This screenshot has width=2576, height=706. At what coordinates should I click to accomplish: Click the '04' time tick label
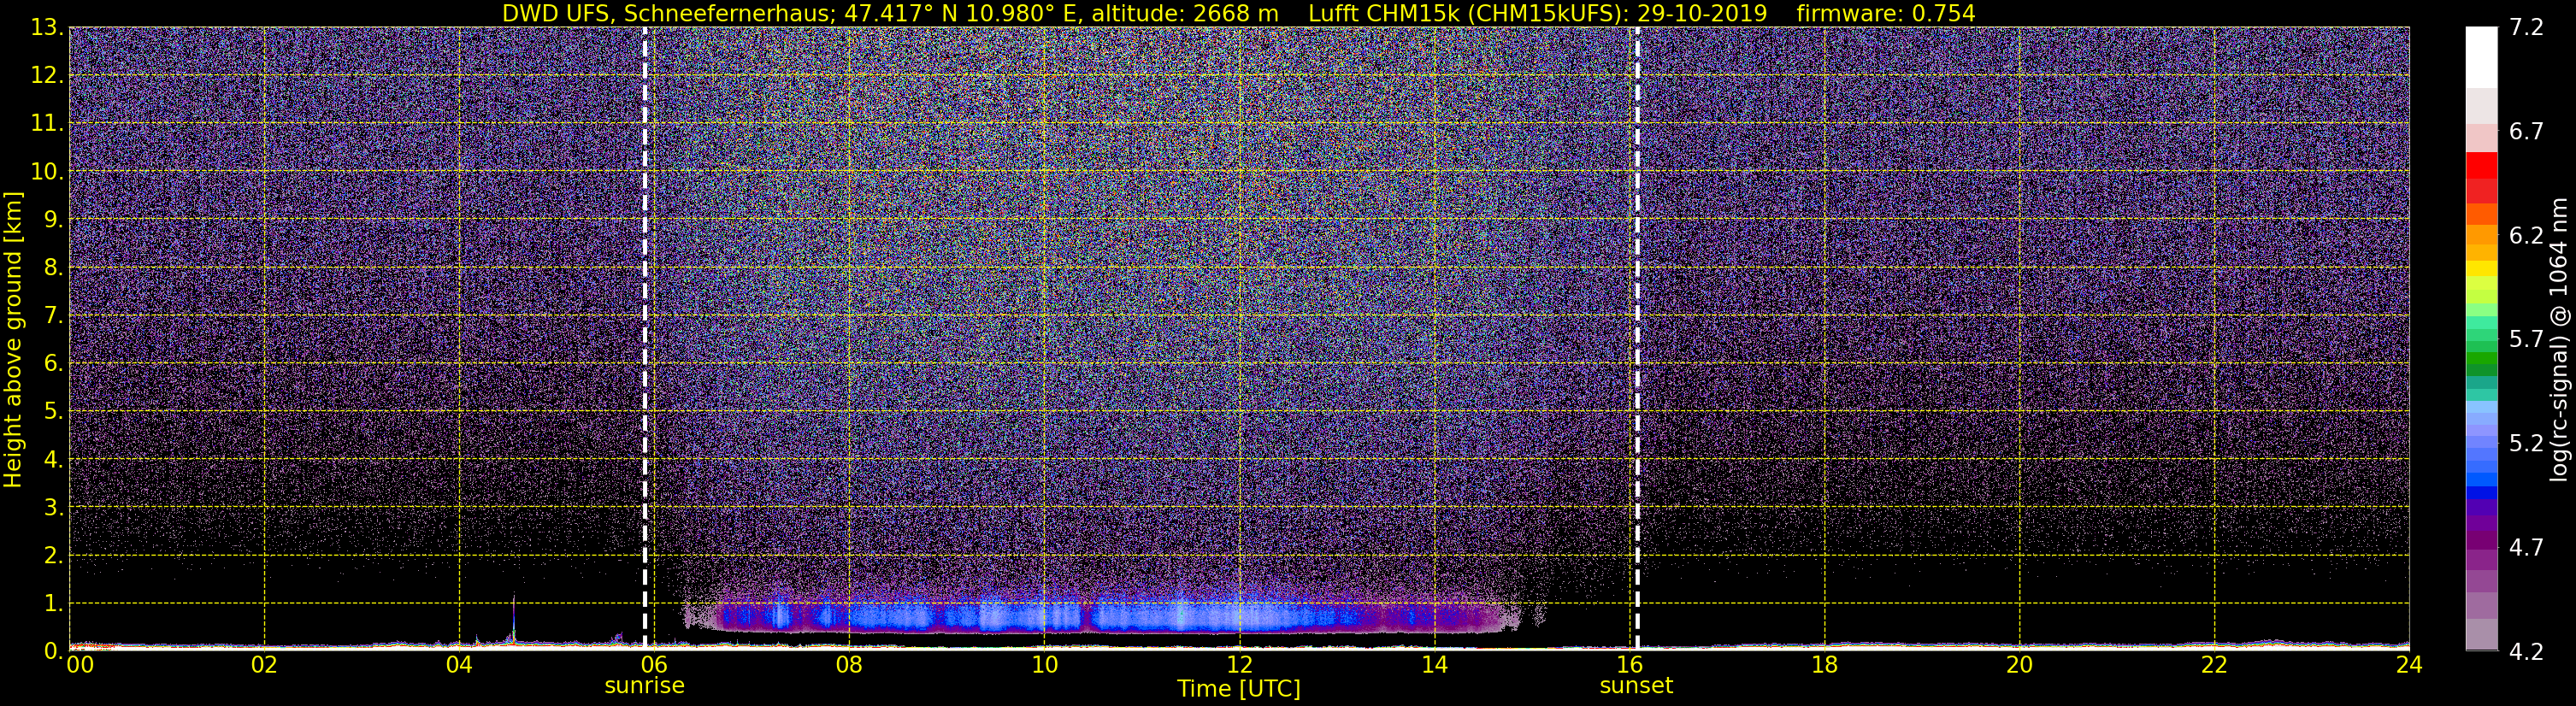[459, 664]
